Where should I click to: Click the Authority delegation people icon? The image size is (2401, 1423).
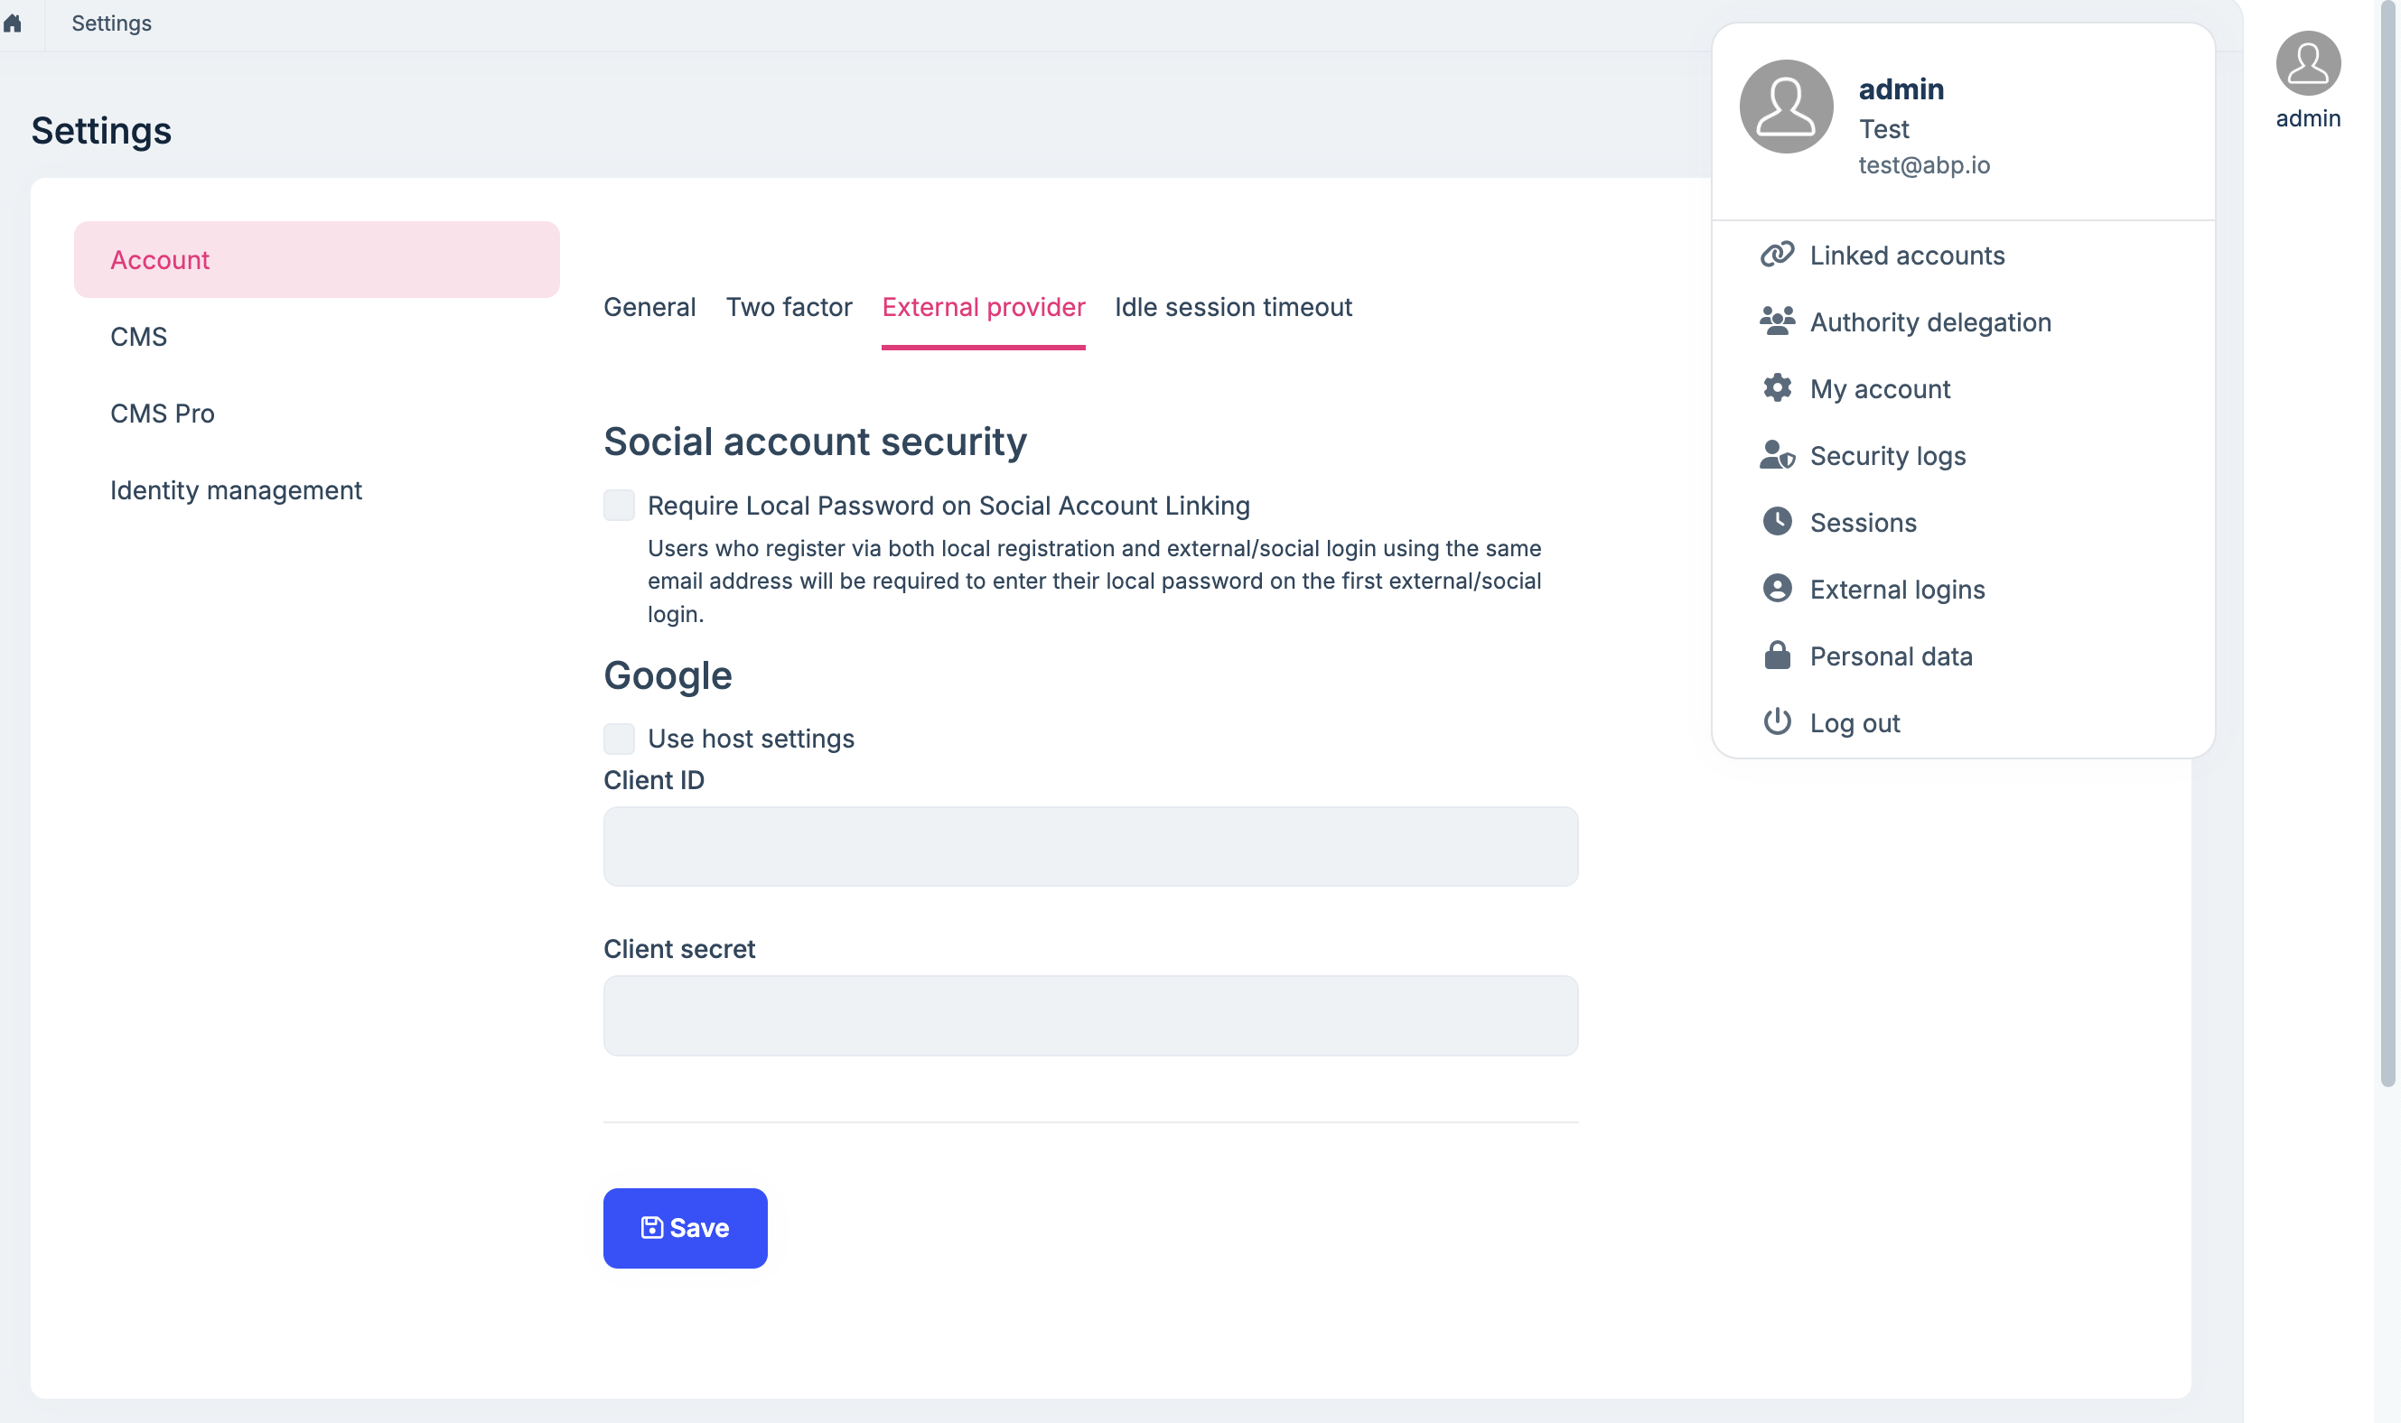[1777, 321]
